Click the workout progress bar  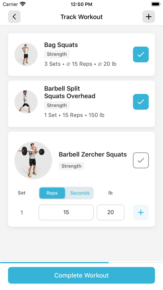click(x=81, y=262)
